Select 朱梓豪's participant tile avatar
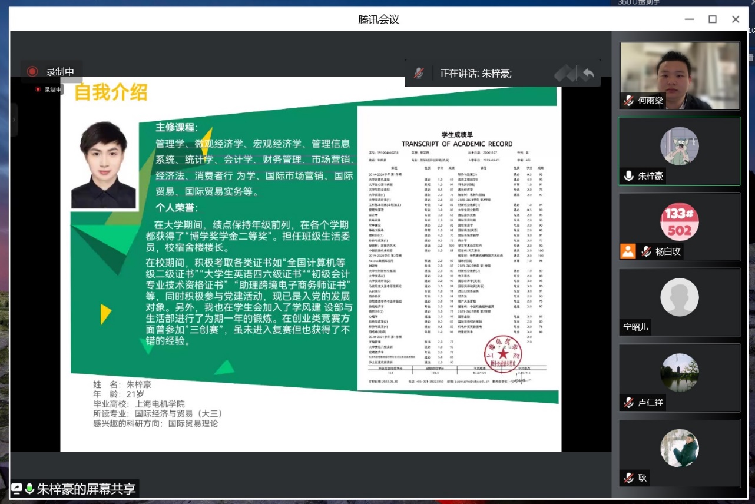The image size is (755, 504). (679, 145)
